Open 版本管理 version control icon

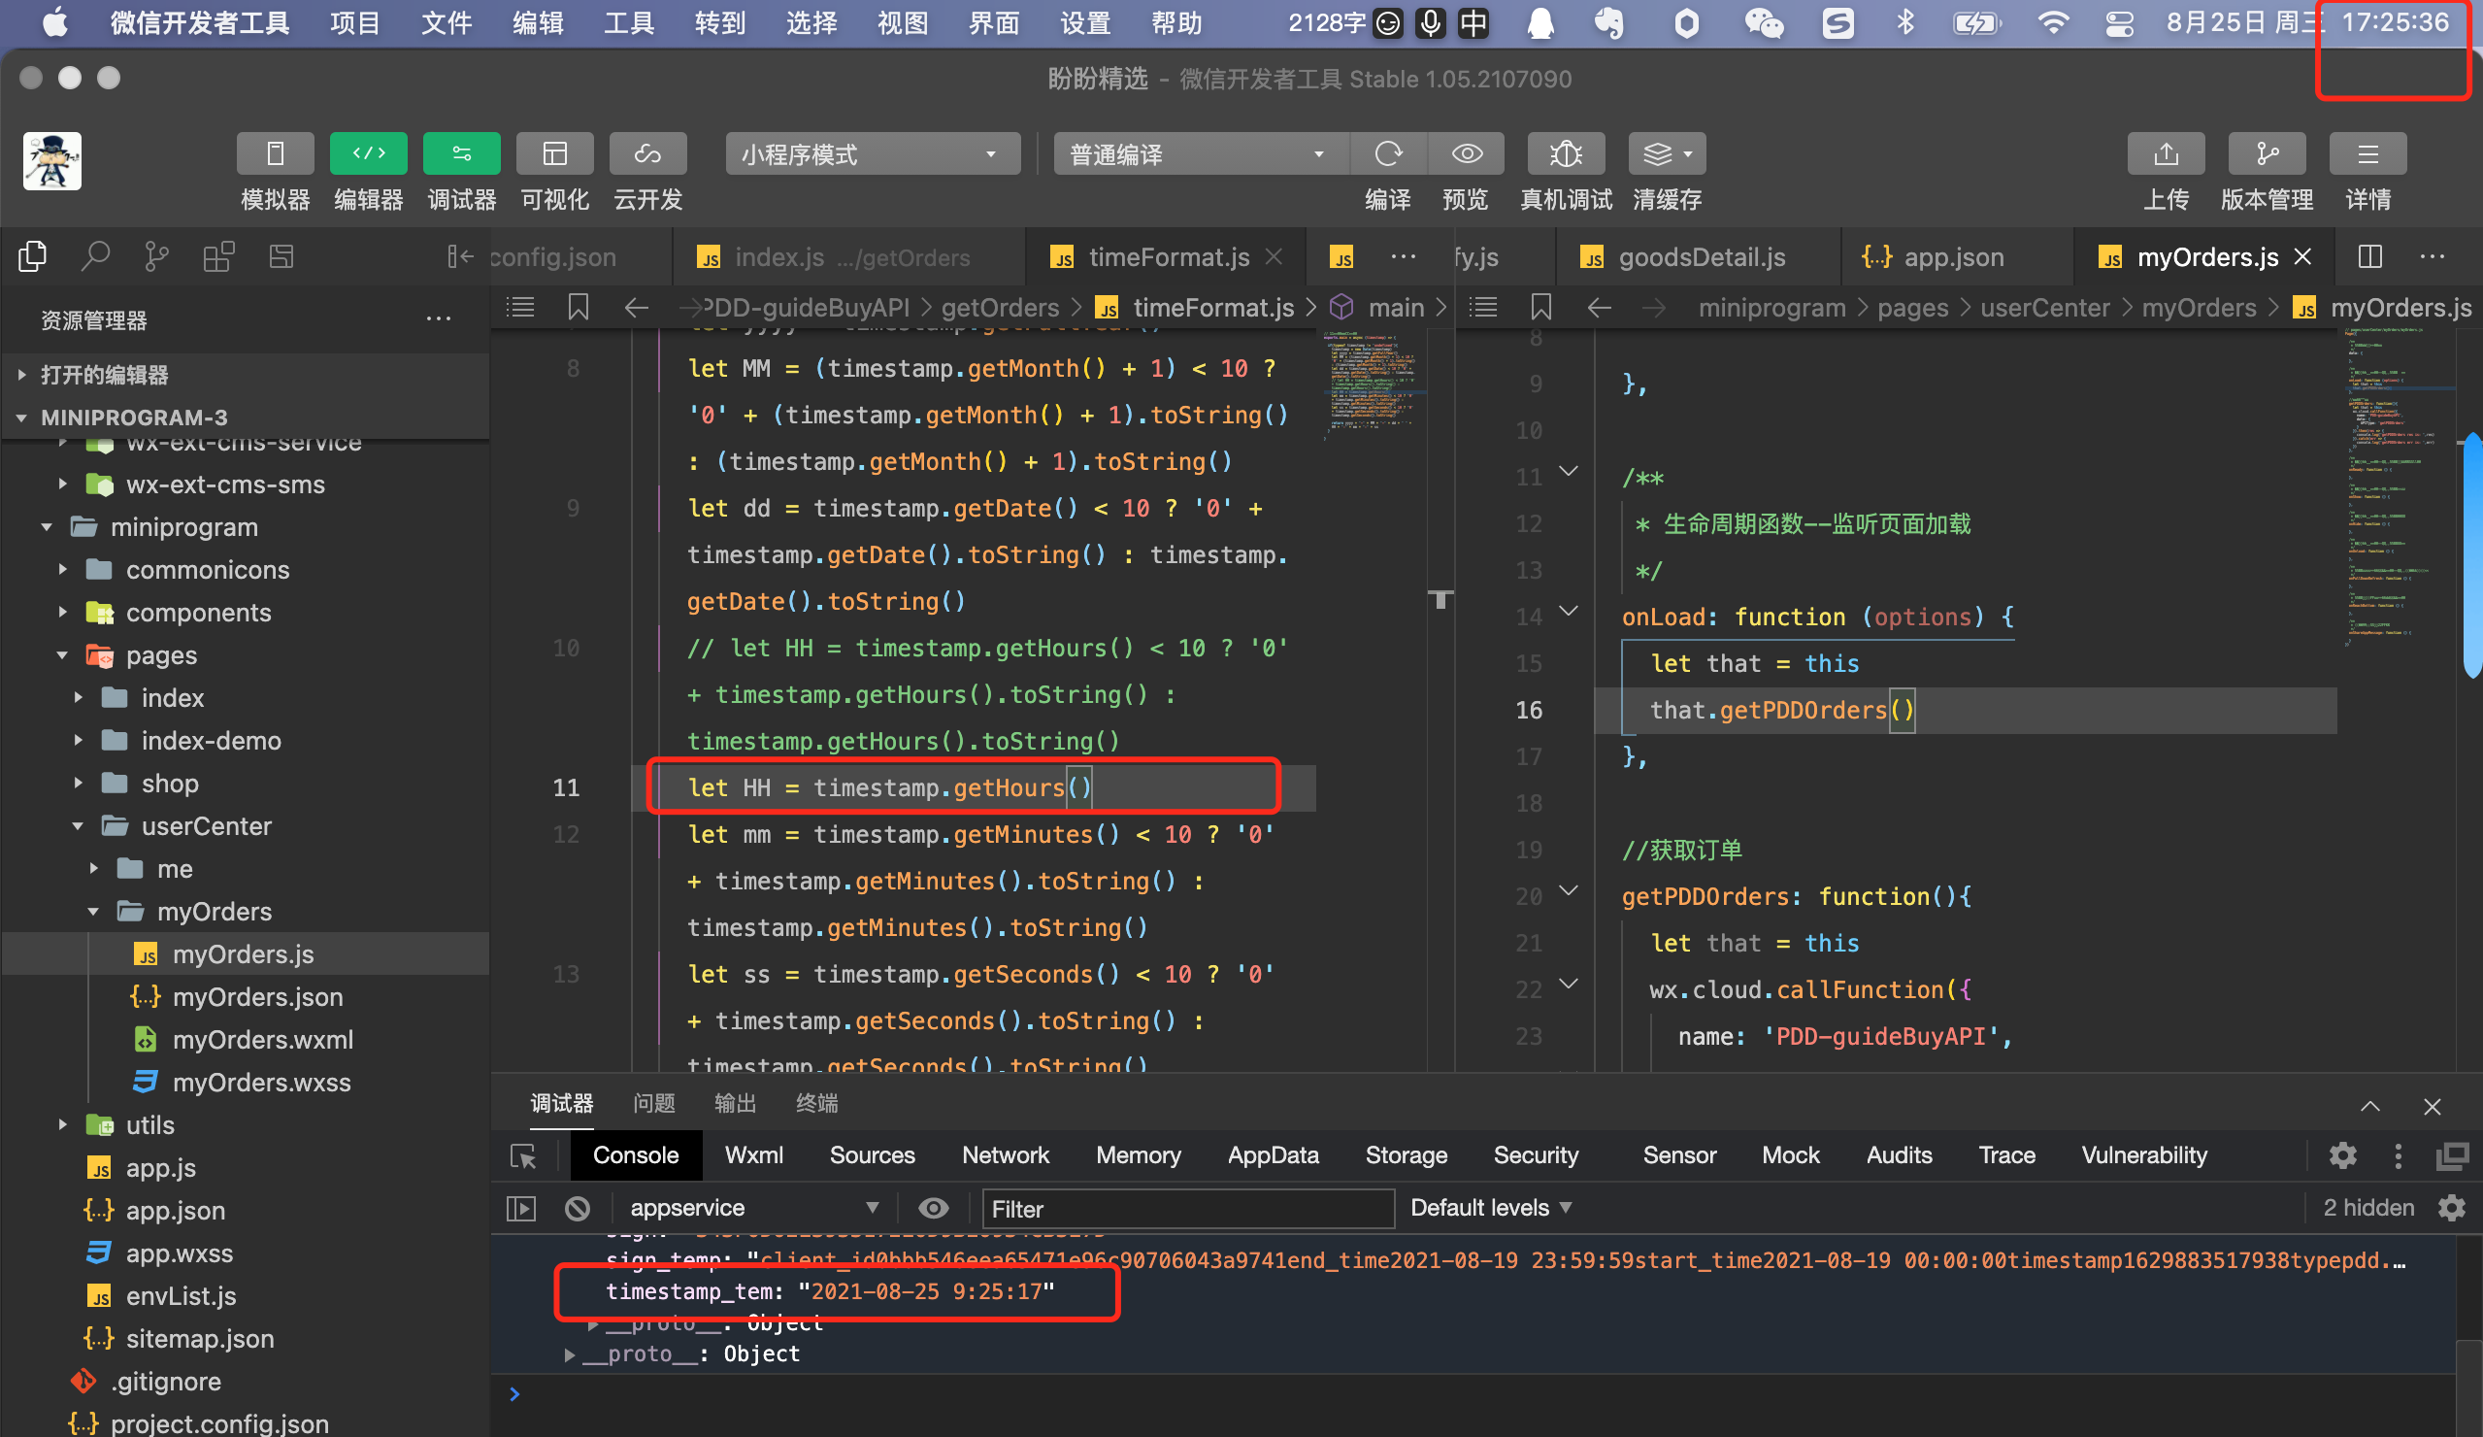(x=2266, y=153)
